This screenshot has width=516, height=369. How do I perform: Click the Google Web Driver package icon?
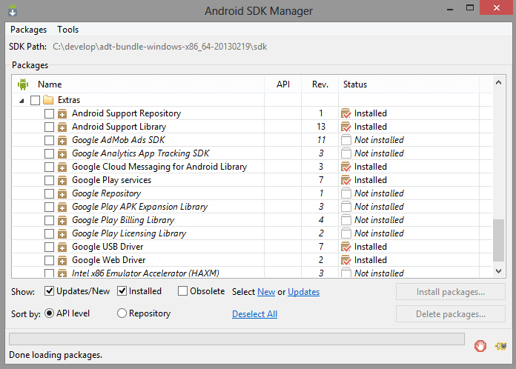(x=62, y=260)
